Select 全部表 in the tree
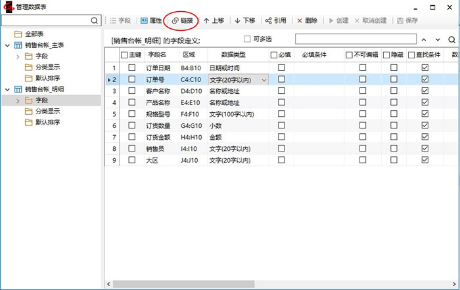Viewport: 460px width, 290px height. coord(33,33)
